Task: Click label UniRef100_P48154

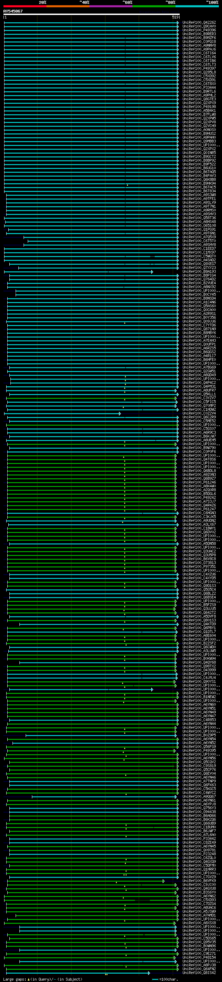Action: 199,958
